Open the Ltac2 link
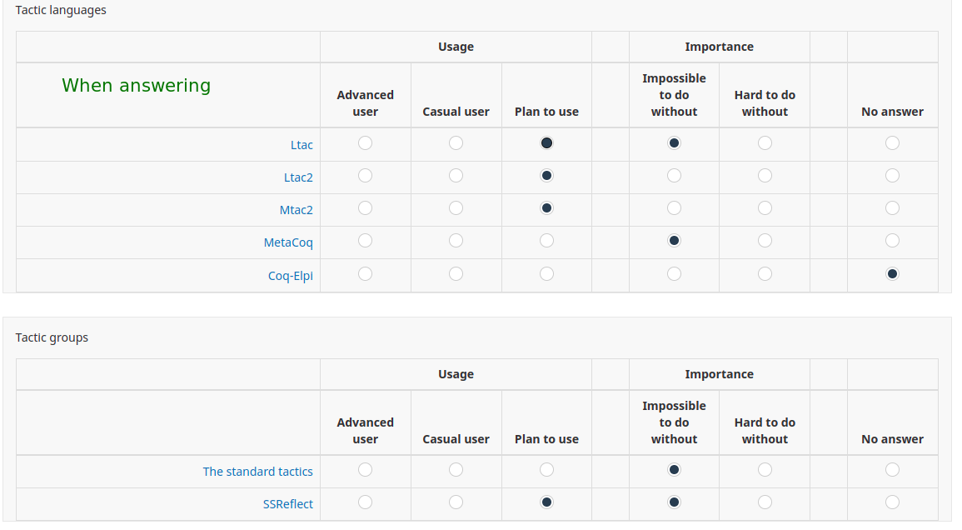The image size is (962, 530). (298, 177)
